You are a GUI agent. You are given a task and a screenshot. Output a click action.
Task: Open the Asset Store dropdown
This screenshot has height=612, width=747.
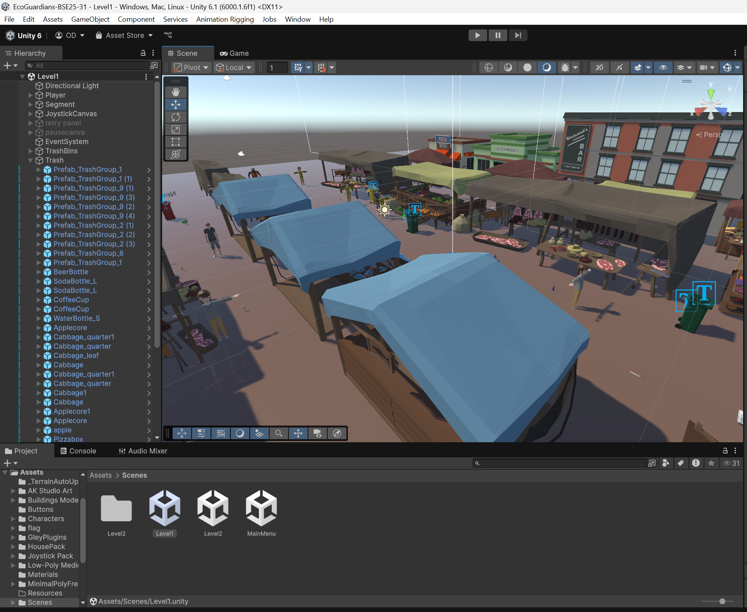tap(124, 35)
